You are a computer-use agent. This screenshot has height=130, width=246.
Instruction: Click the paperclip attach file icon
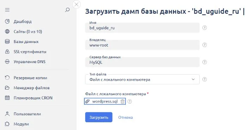pos(87,101)
